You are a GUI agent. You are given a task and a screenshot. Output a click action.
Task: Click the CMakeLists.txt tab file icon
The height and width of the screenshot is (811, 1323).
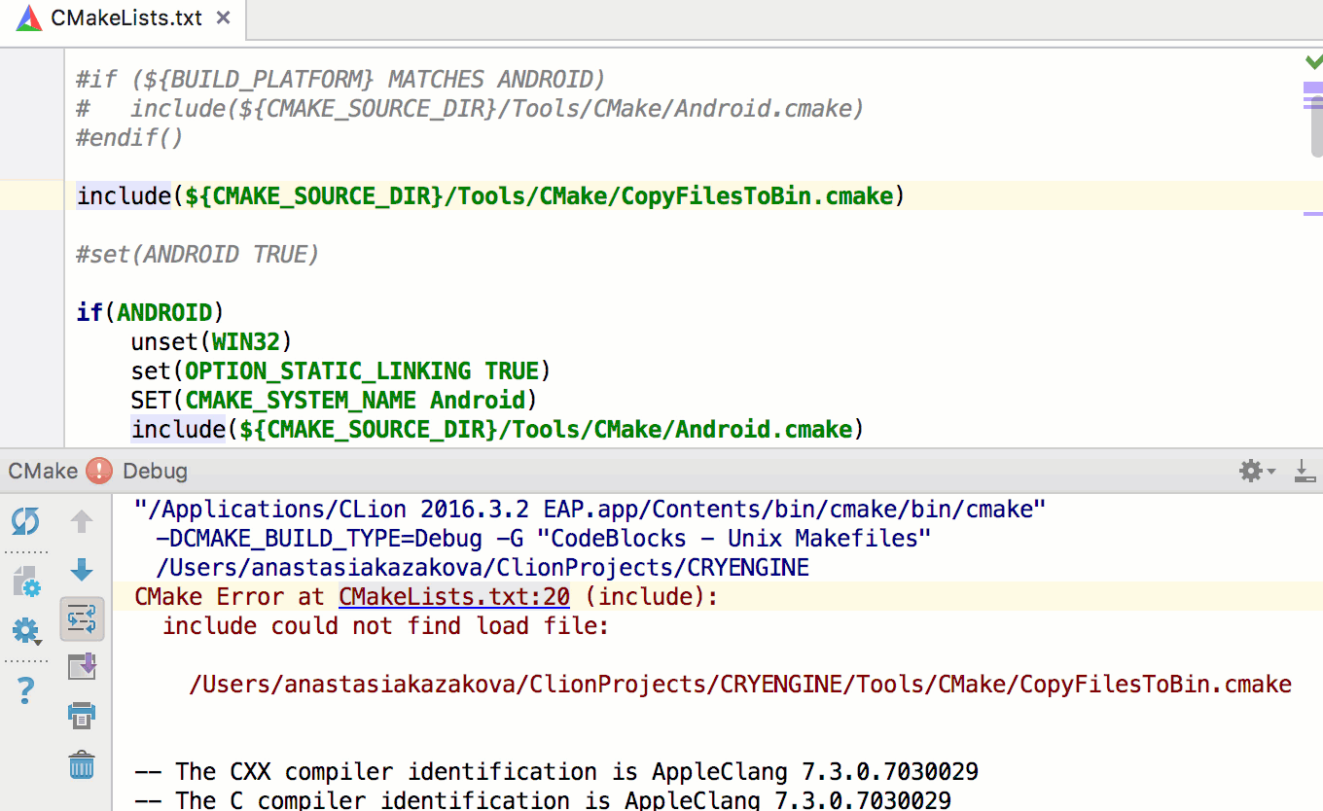[x=29, y=18]
